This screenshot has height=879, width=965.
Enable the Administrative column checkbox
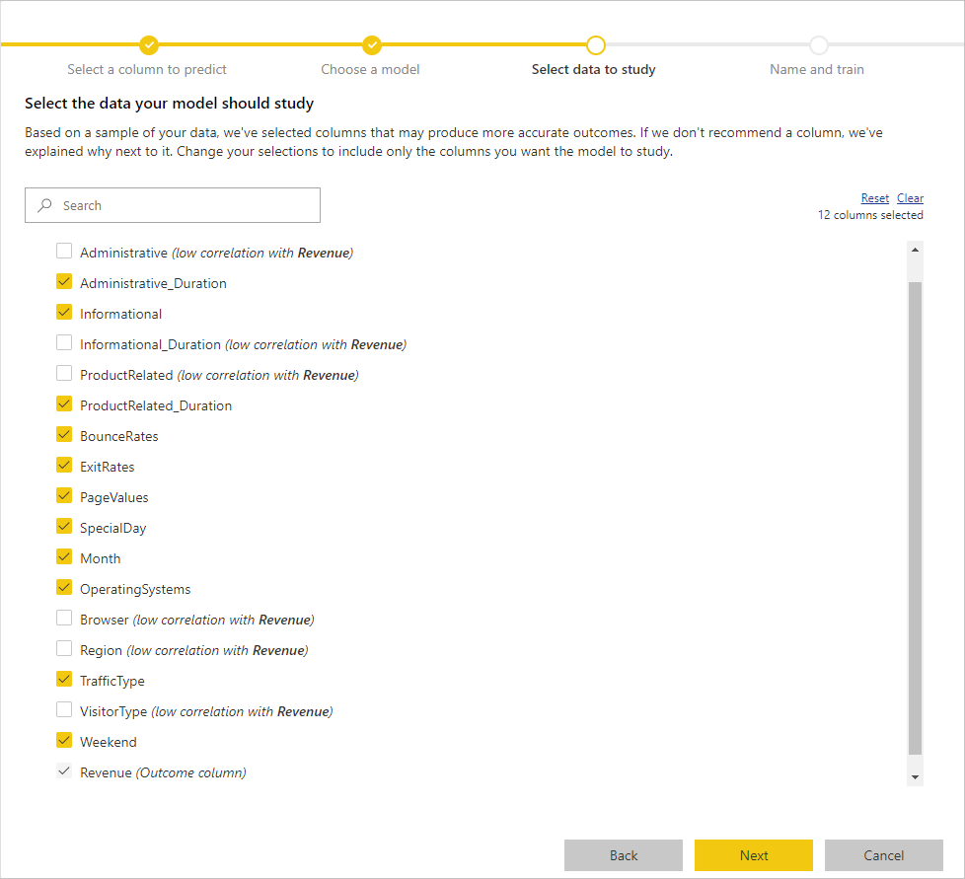click(x=64, y=251)
